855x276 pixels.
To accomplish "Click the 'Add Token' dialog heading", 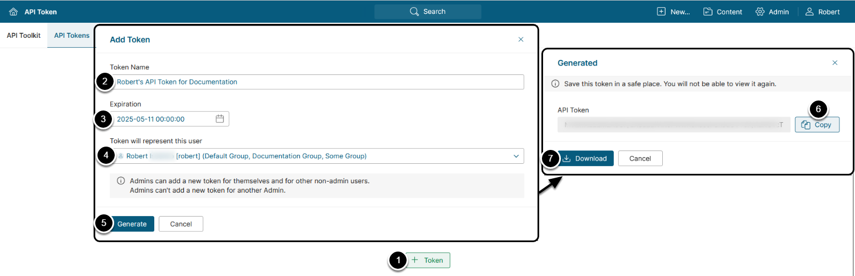I will coord(130,39).
